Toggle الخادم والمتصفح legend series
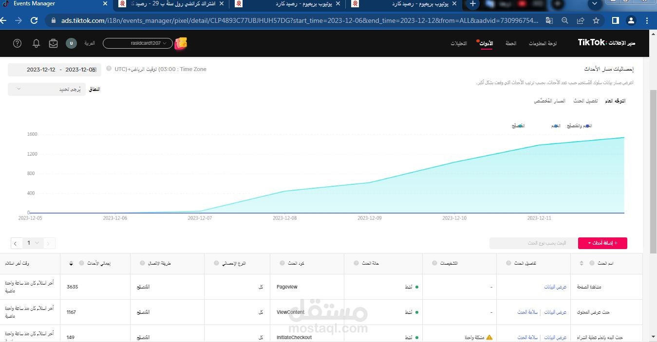This screenshot has width=657, height=342. coord(579,126)
